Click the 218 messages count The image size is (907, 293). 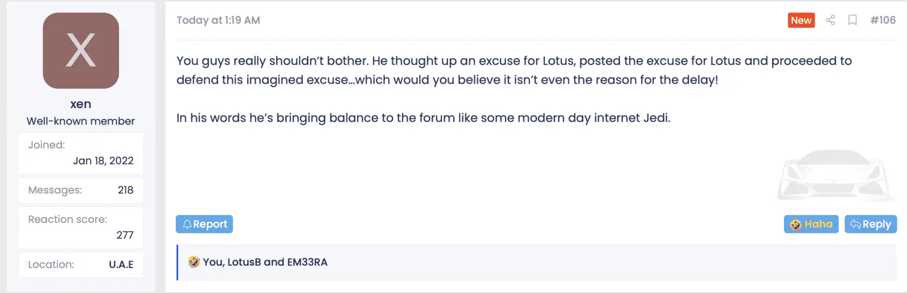tap(125, 190)
